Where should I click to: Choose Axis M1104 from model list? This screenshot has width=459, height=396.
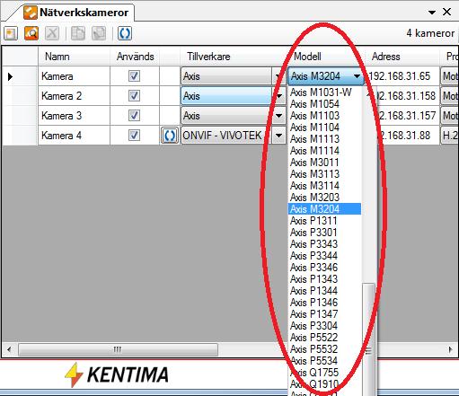tap(324, 128)
